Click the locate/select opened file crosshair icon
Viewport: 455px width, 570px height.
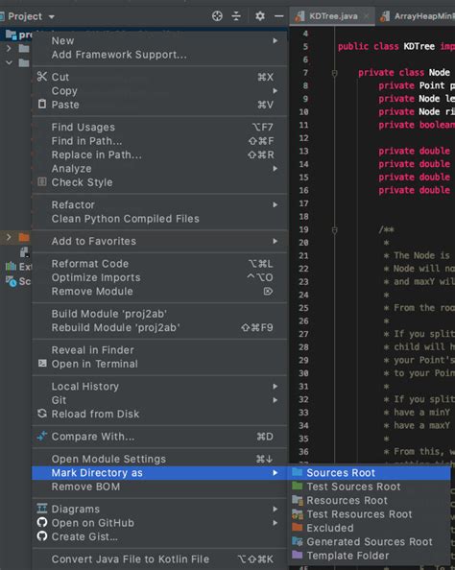[x=217, y=16]
